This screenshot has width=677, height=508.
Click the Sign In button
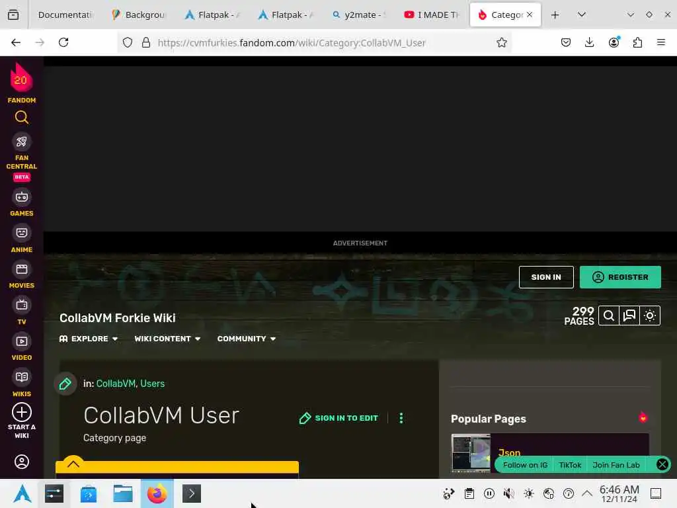click(546, 277)
